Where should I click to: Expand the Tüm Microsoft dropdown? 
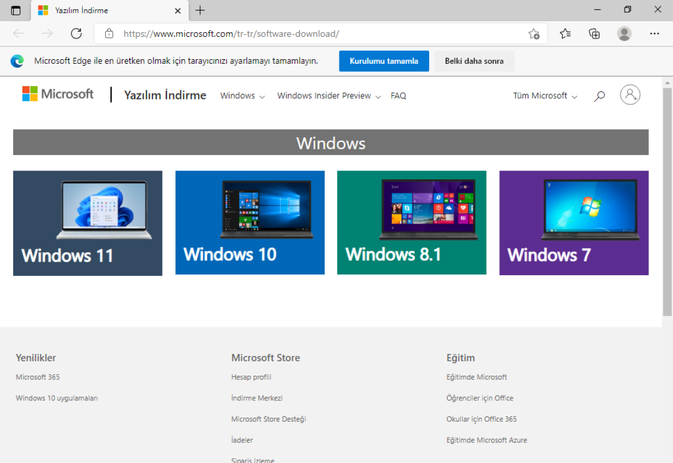click(x=545, y=95)
